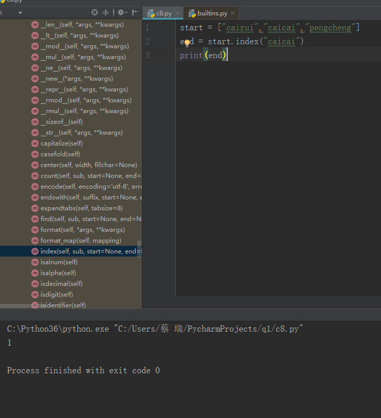This screenshot has width=381, height=418.
Task: Click the print keyword on line 3
Action: [x=191, y=56]
